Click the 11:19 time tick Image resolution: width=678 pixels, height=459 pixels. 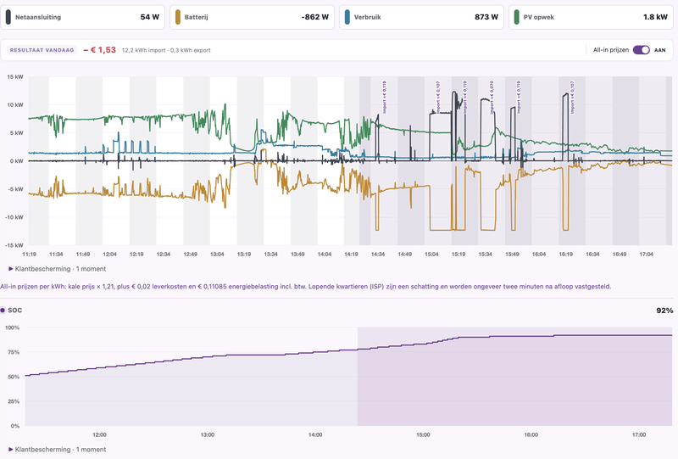tap(29, 255)
